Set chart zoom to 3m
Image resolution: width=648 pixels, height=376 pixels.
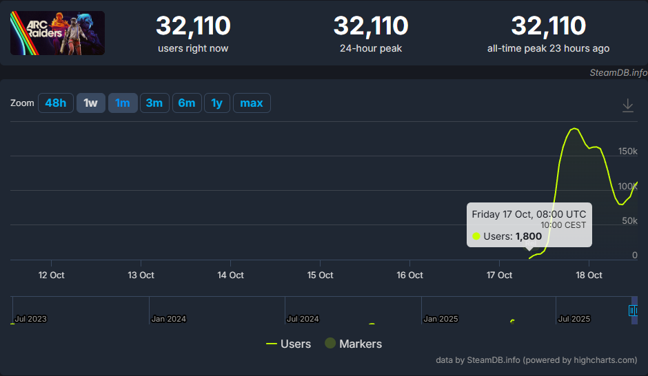[x=154, y=103]
